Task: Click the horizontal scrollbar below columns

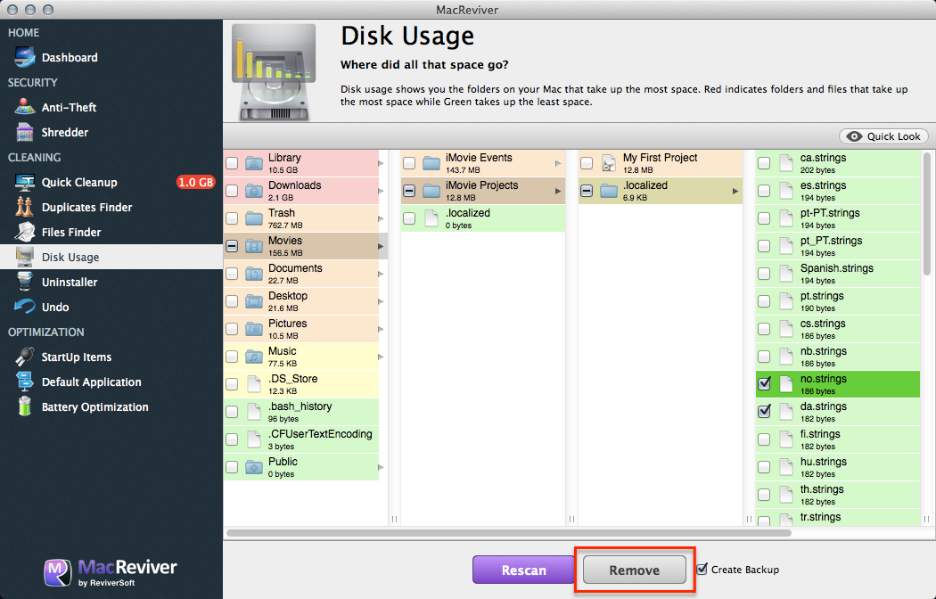Action: coord(509,533)
